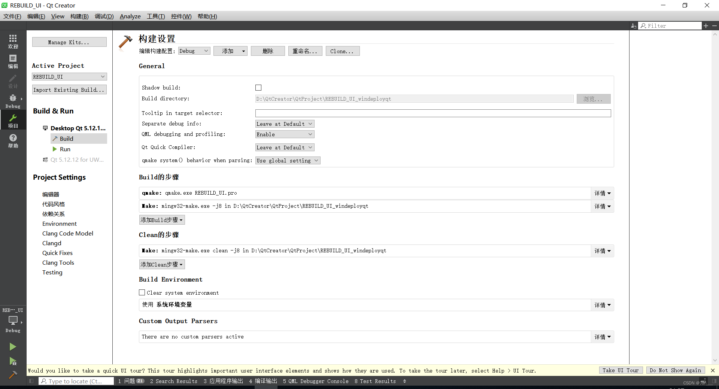Run the project with green play button
Viewport: 719px width, 389px height.
click(x=13, y=347)
